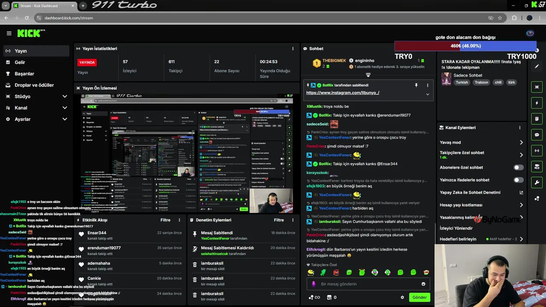This screenshot has width=546, height=307.
Task: Click Mesaj Sabitlemesi Kaldırıldı action entry
Action: [x=244, y=251]
